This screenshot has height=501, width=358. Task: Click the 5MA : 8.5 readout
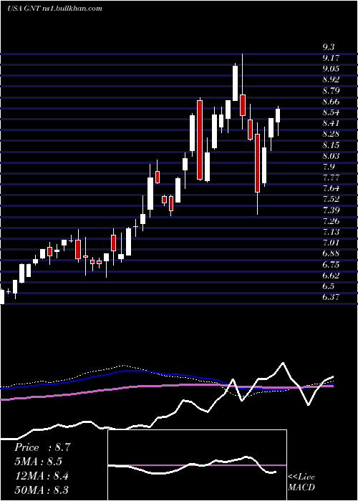(x=38, y=462)
